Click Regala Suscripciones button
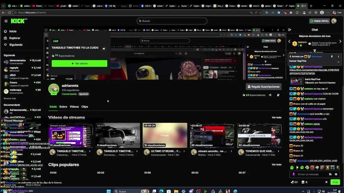 (x=264, y=87)
